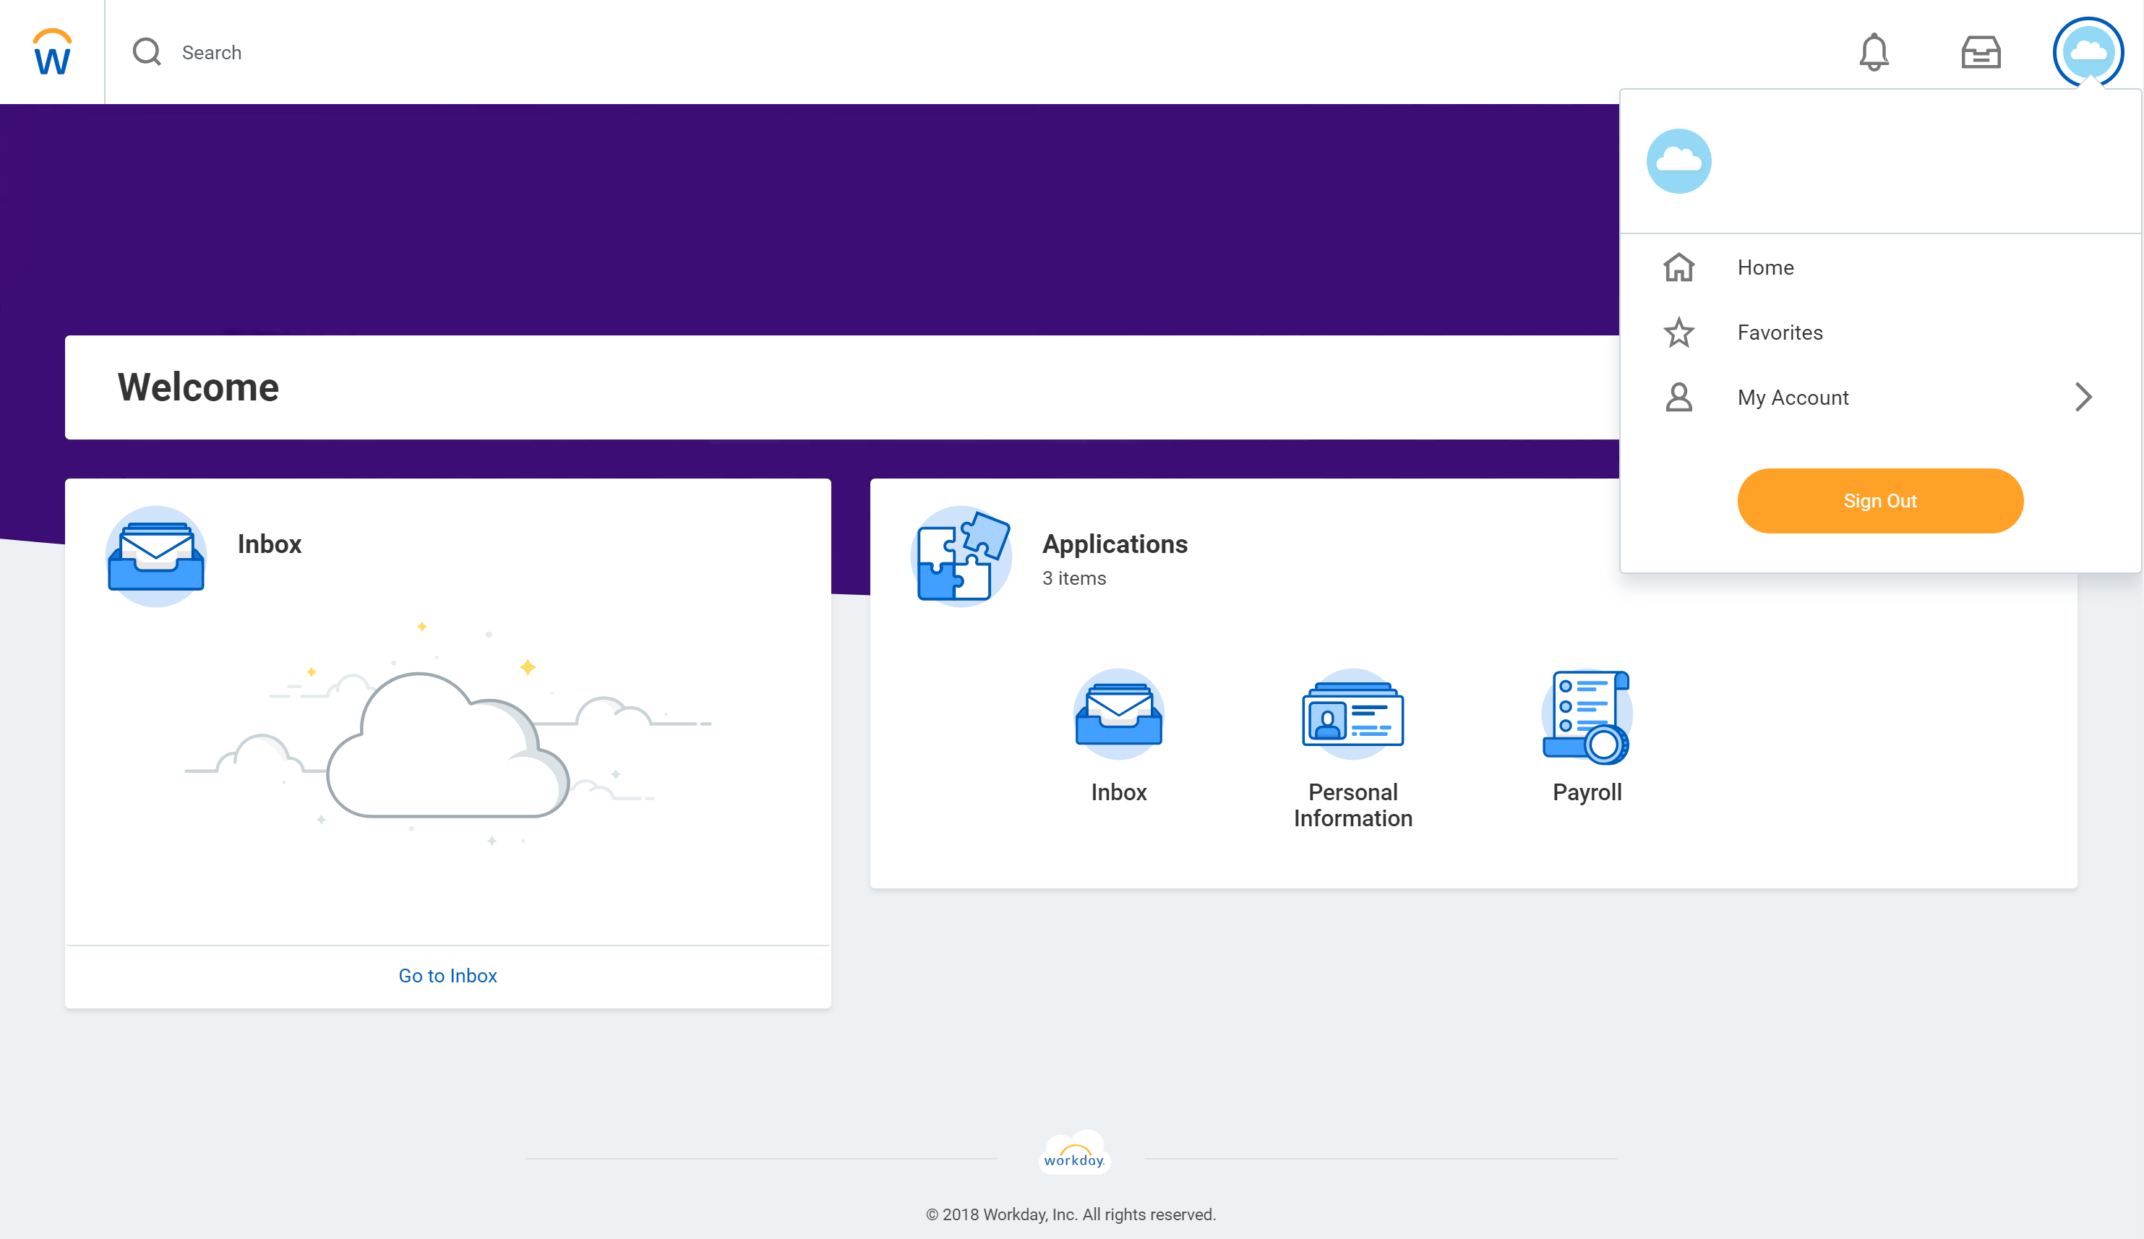
Task: Open My Account menu entry
Action: pos(1880,398)
